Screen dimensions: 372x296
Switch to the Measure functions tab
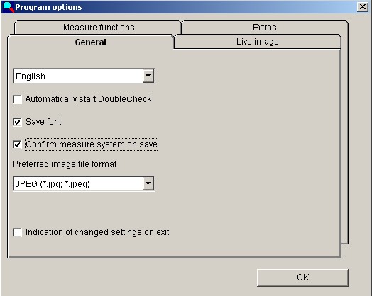pyautogui.click(x=98, y=28)
